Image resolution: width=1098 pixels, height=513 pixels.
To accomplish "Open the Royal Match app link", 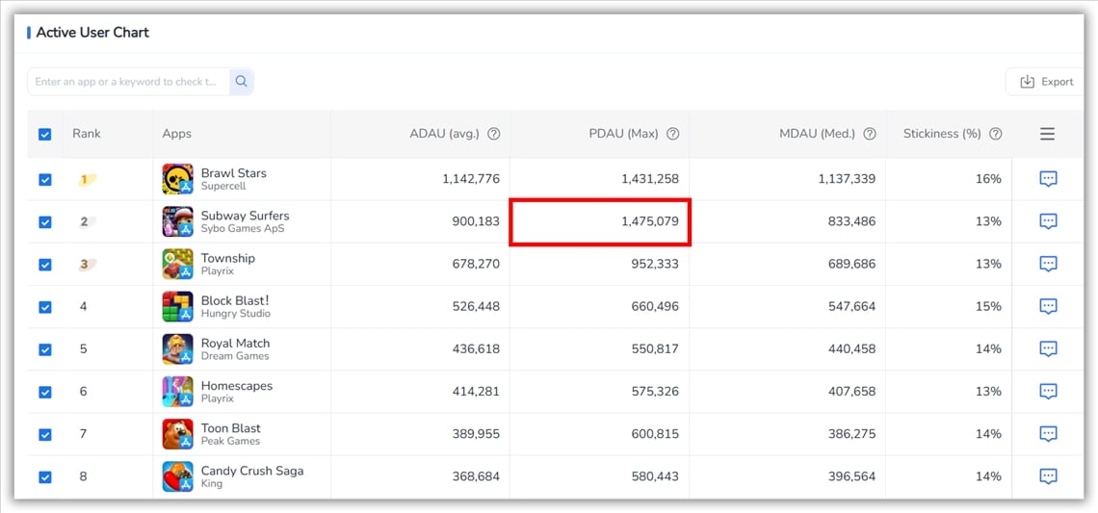I will [235, 344].
